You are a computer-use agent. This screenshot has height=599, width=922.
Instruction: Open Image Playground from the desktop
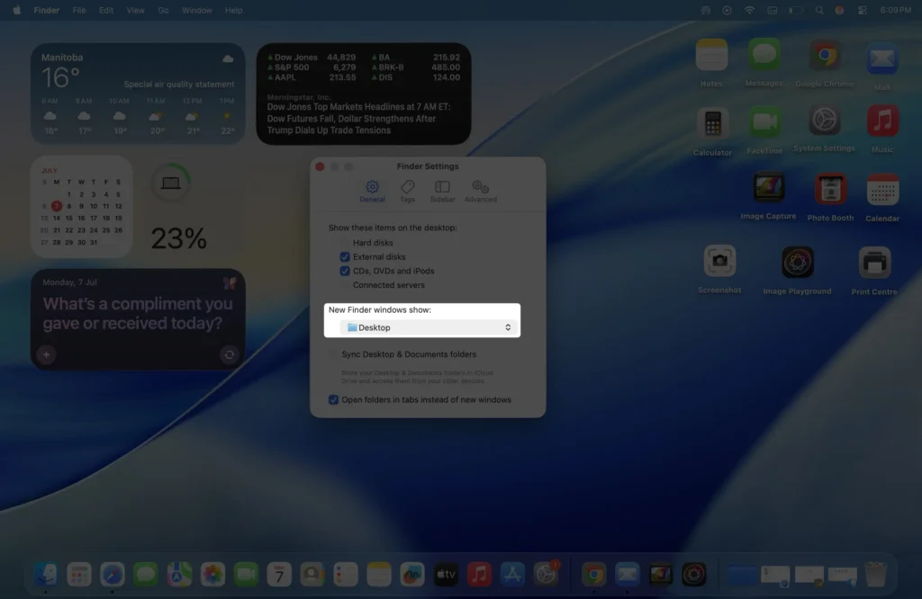pos(796,264)
